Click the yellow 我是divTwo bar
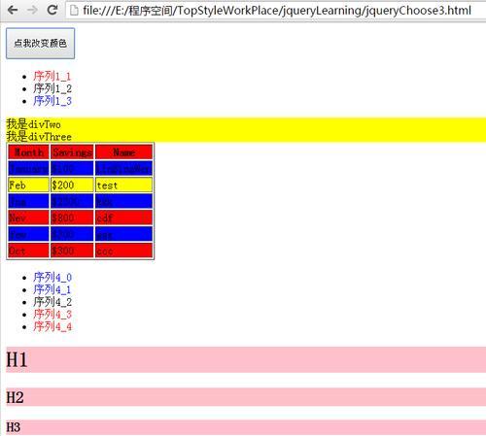486x436 pixels. click(246, 123)
